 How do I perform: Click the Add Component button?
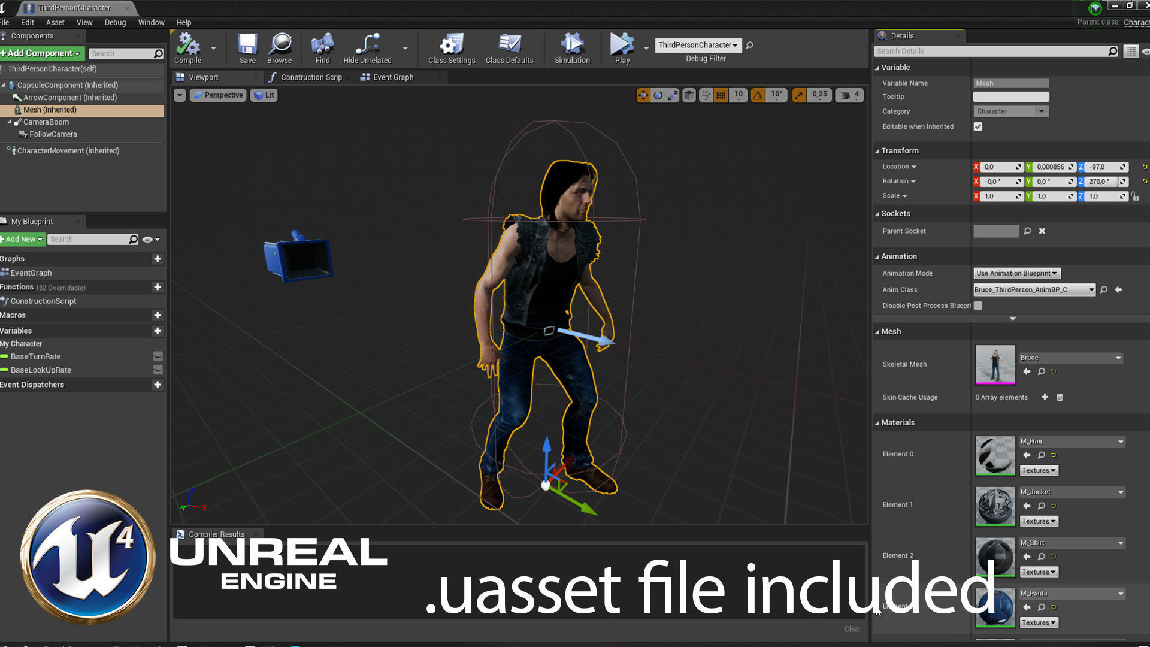coord(42,53)
